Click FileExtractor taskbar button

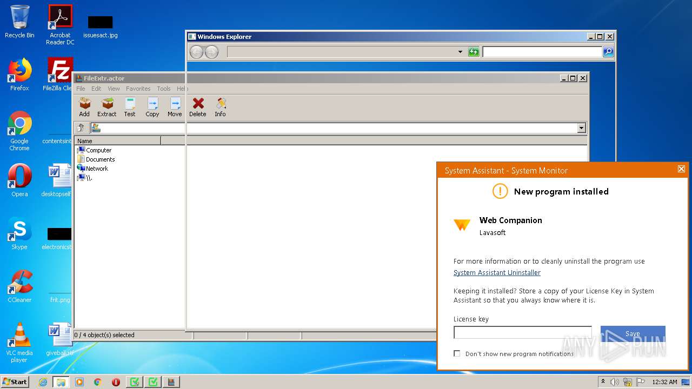(171, 382)
